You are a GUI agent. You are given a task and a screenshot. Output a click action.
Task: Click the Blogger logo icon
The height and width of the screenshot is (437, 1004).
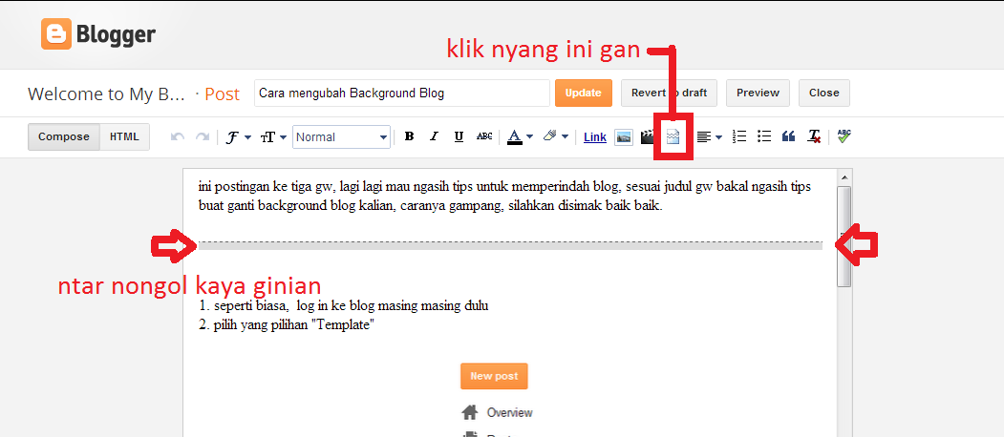click(x=56, y=34)
